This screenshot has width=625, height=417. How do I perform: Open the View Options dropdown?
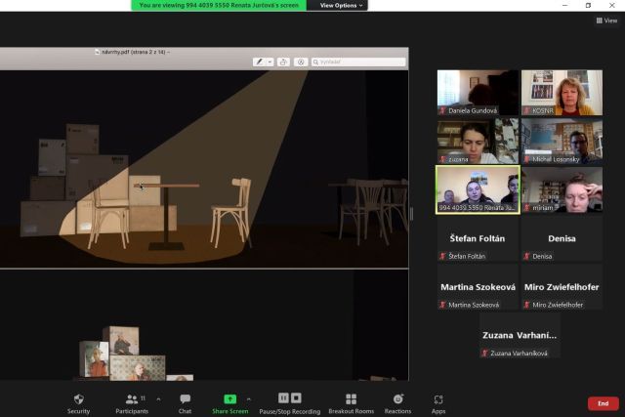[x=342, y=5]
